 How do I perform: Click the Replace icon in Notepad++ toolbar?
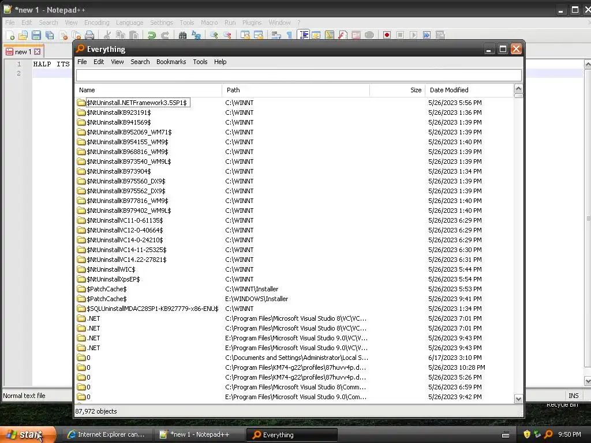click(x=196, y=35)
